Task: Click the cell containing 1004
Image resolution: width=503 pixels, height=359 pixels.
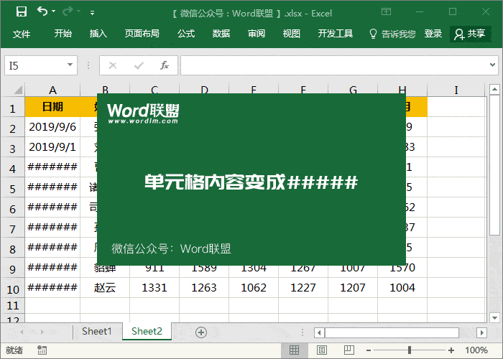Action: [402, 287]
